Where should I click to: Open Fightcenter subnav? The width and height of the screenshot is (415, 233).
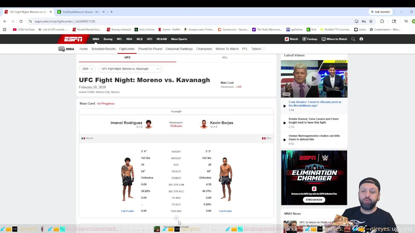coord(127,49)
